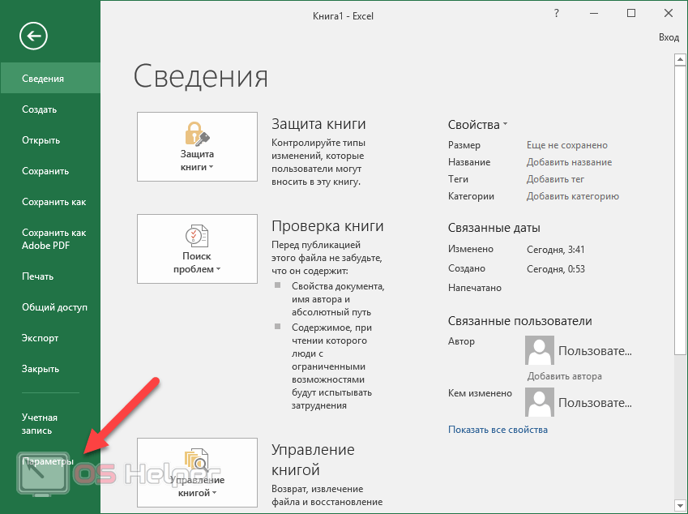688x514 pixels.
Task: Go to the Экспорт page
Action: (x=40, y=338)
